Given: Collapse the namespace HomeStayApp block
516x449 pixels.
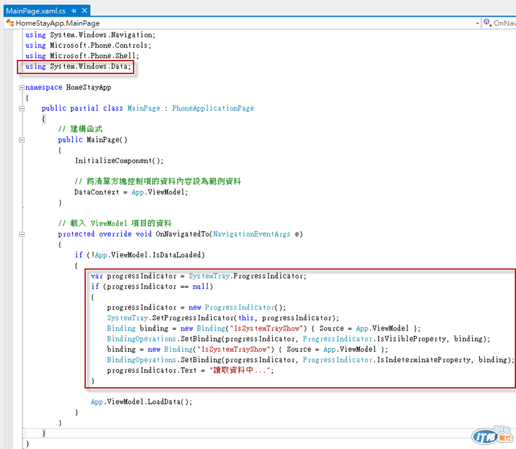Looking at the screenshot, I should (22, 88).
